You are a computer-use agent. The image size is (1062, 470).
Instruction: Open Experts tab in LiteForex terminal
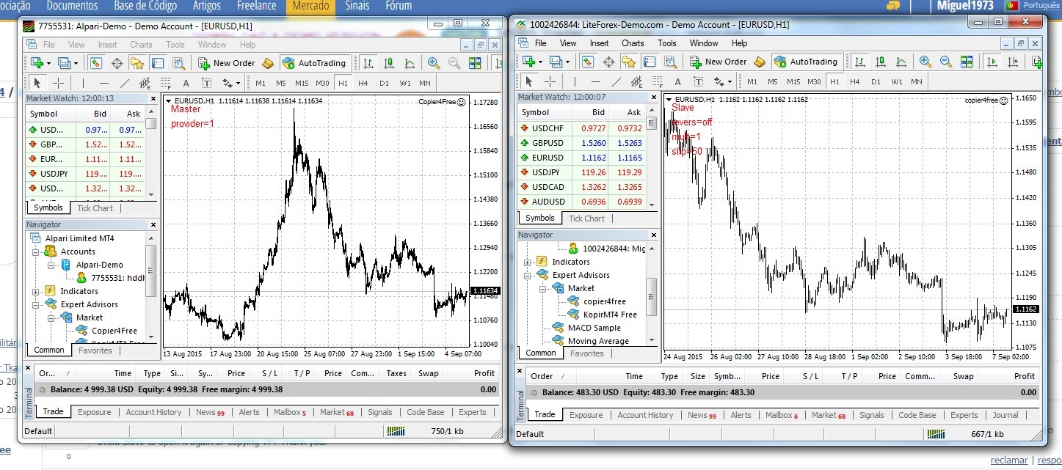[964, 415]
